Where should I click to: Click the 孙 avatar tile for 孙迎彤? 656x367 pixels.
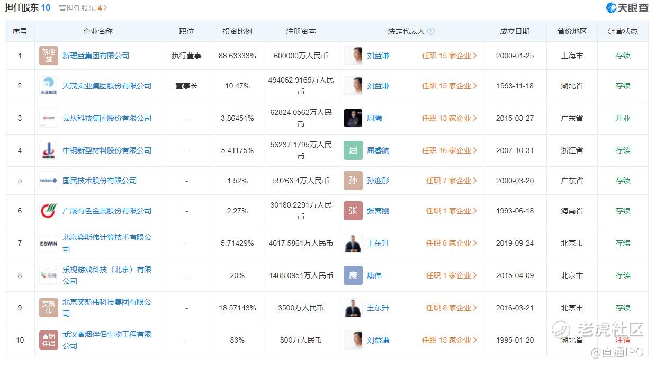point(353,181)
